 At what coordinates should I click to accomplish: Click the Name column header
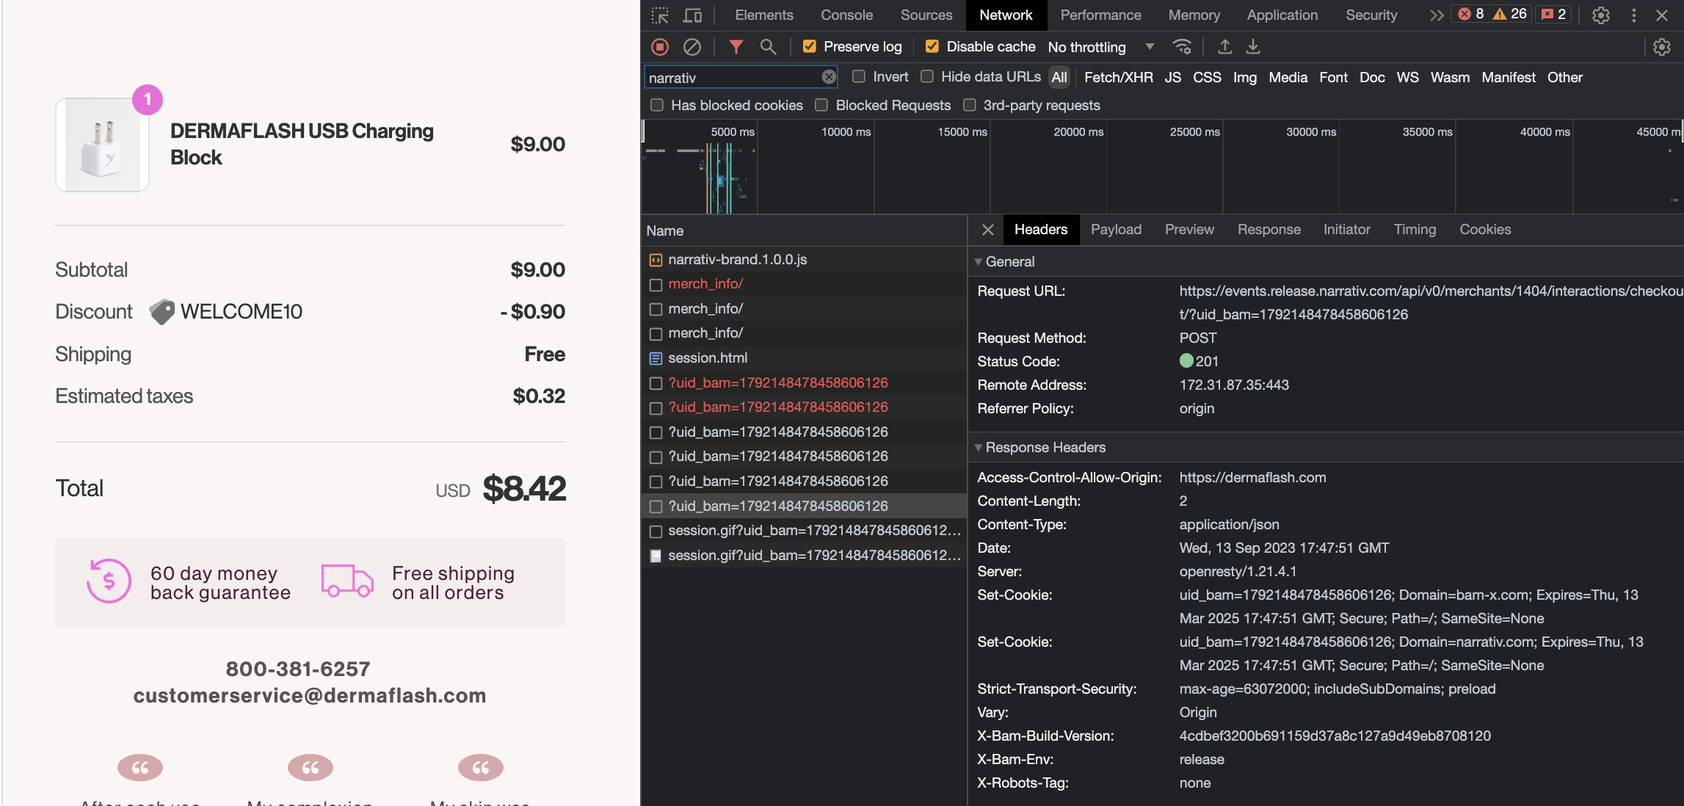point(804,230)
